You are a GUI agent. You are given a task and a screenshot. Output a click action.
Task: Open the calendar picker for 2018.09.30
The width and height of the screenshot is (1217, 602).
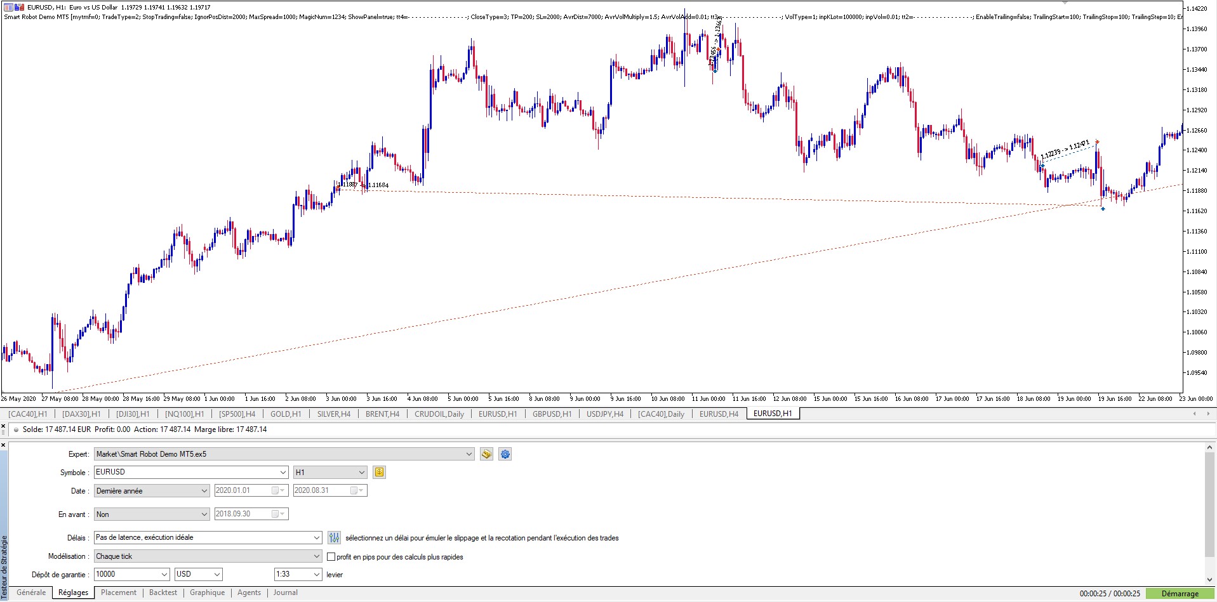click(x=275, y=514)
